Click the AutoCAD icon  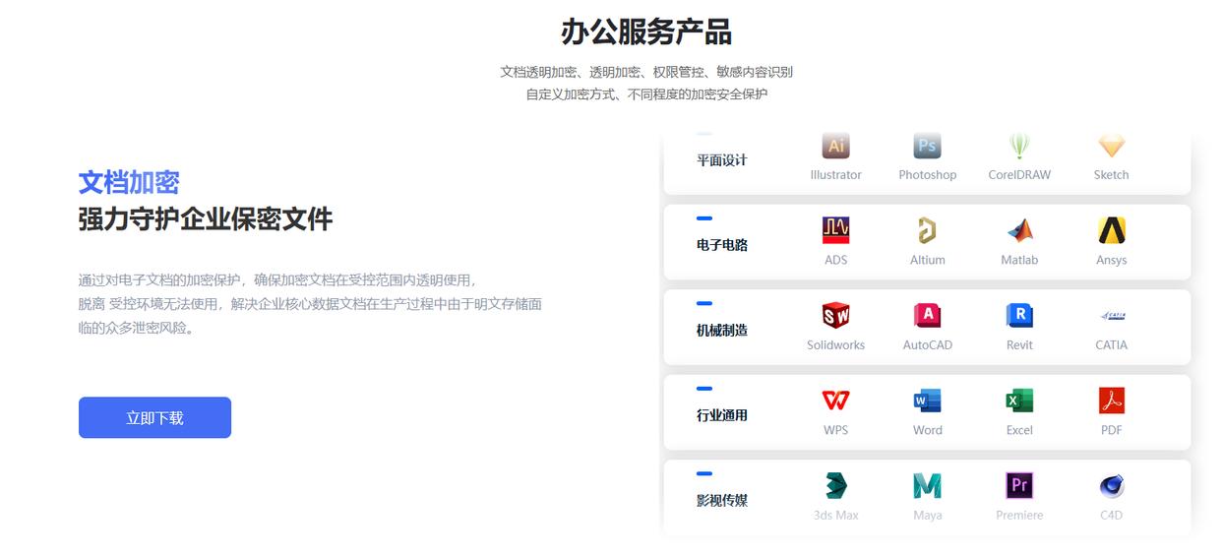(927, 315)
